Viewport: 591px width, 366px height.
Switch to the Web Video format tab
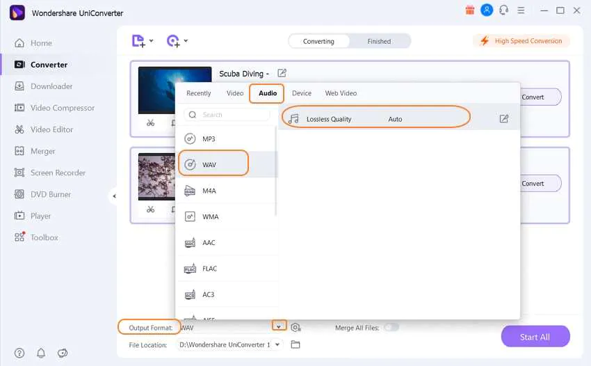[x=341, y=93]
